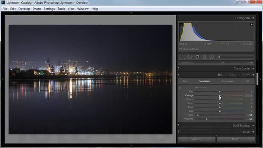Viewport: 263px width, 148px height.
Task: Click the ISO 50 text under histogram
Action: (x=183, y=44)
